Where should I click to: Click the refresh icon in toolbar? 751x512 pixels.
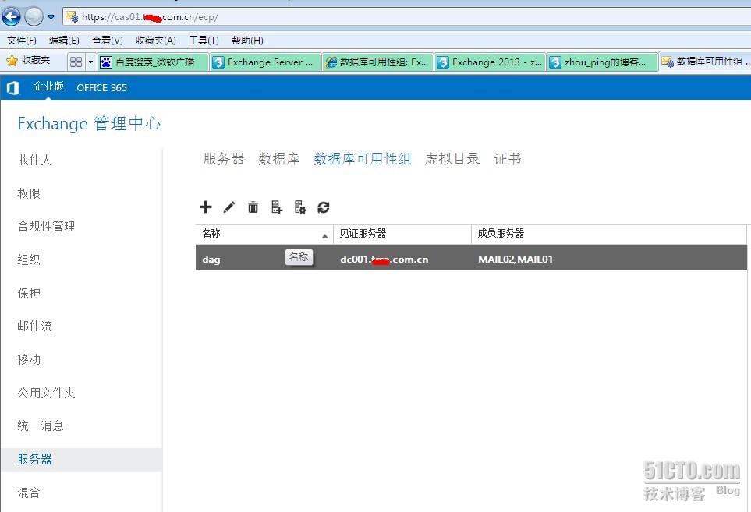(324, 207)
